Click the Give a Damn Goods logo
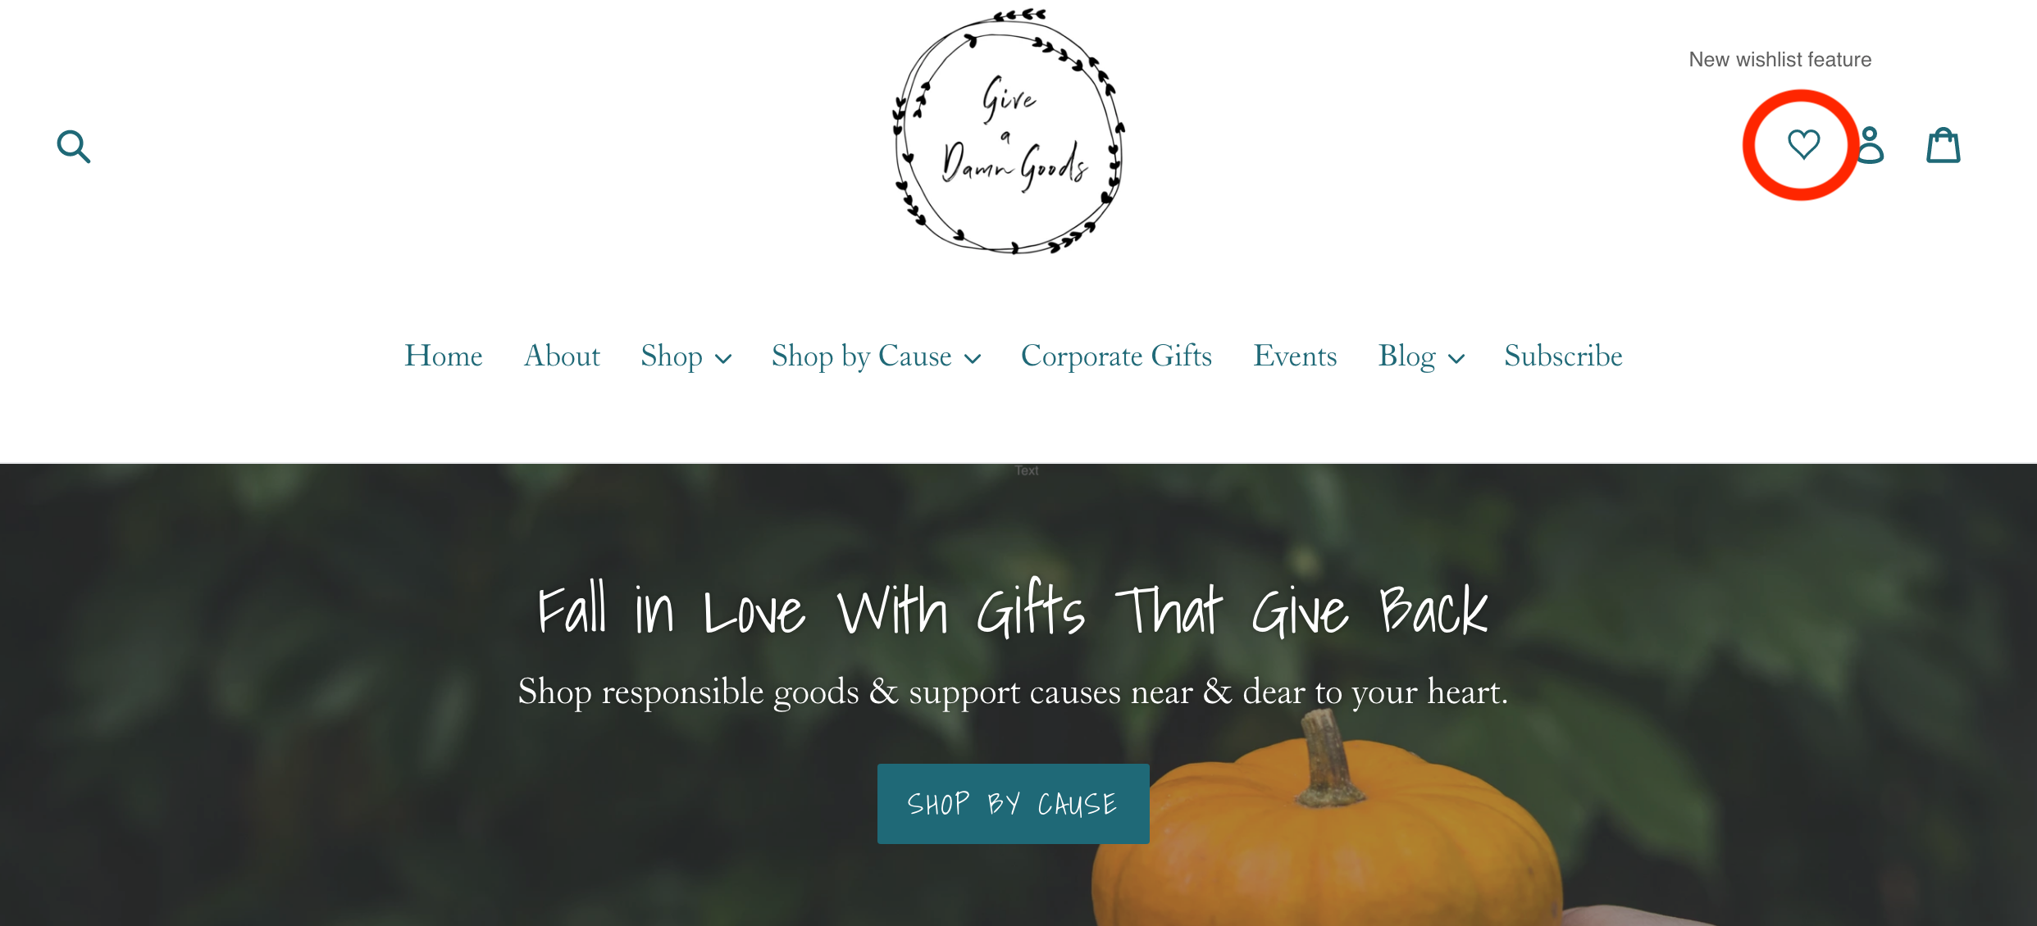Screen dimensions: 2037x926 click(x=1008, y=131)
